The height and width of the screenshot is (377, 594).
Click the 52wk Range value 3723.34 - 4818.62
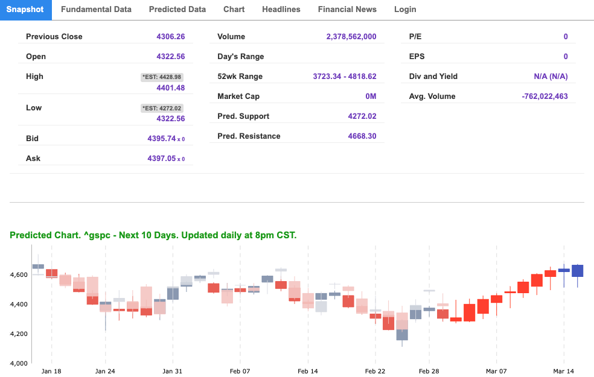tap(345, 77)
